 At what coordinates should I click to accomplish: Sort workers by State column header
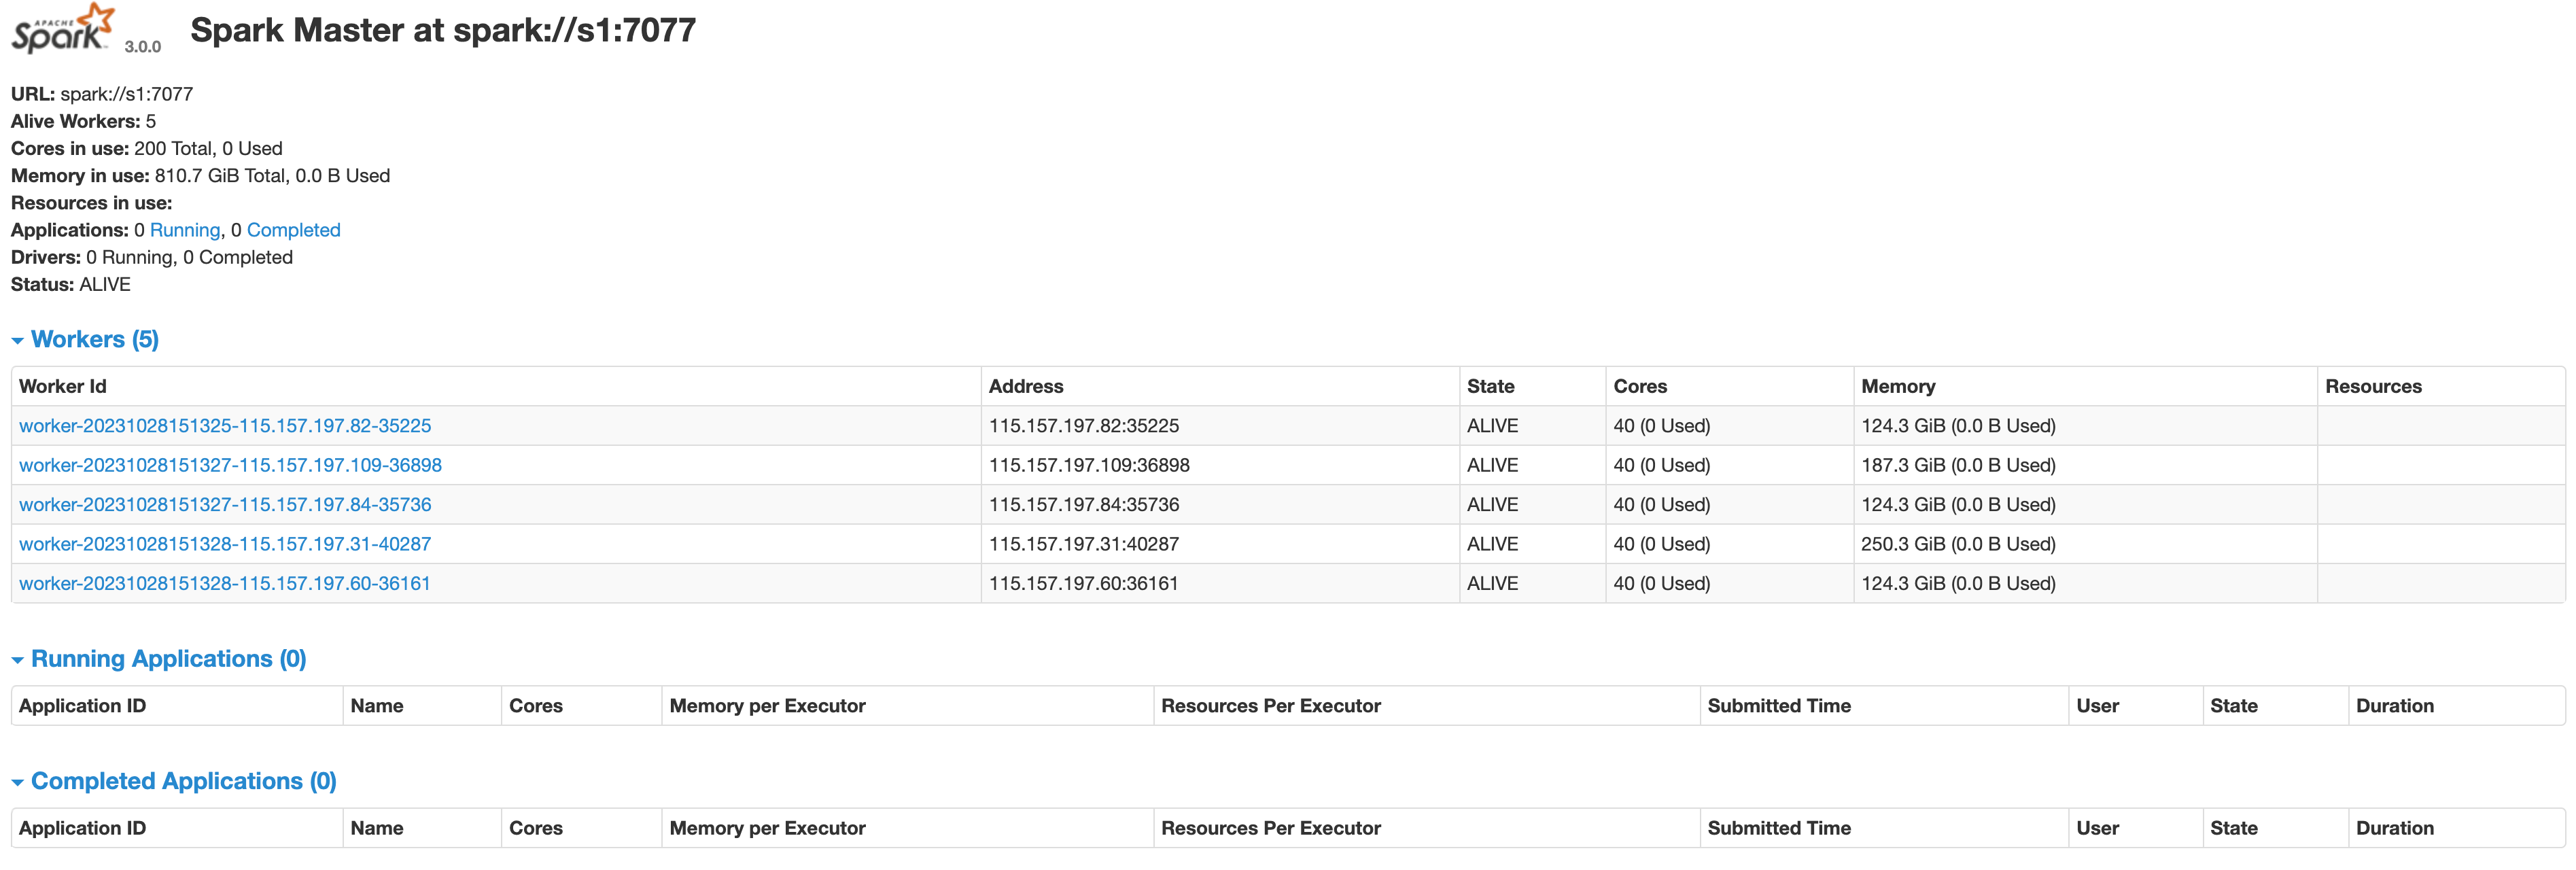1490,387
